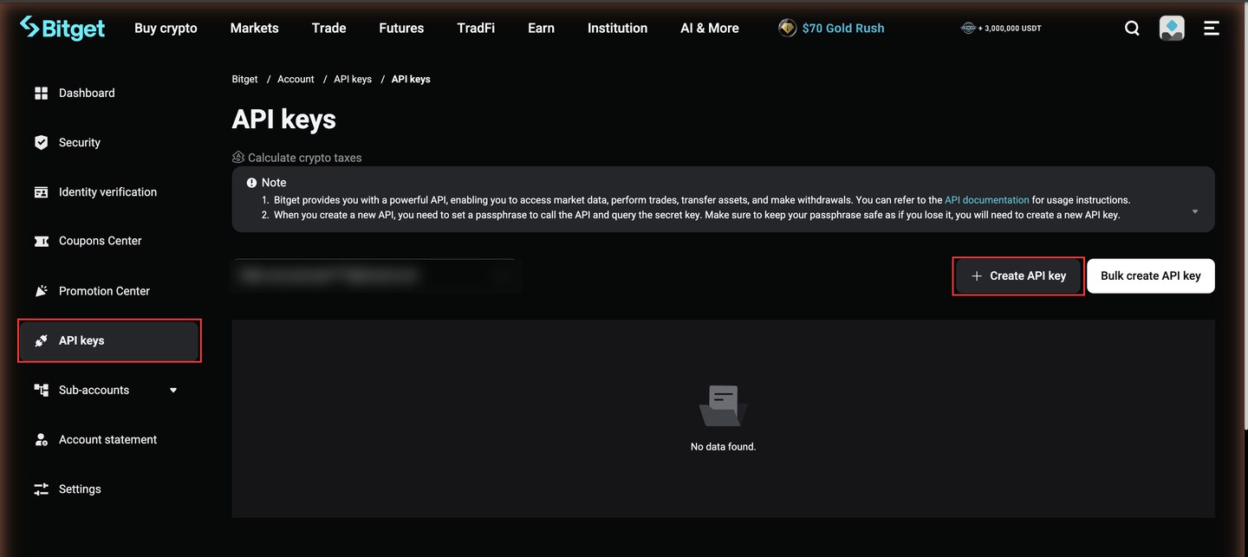Select Settings in the sidebar
Image resolution: width=1248 pixels, height=557 pixels.
109,489
